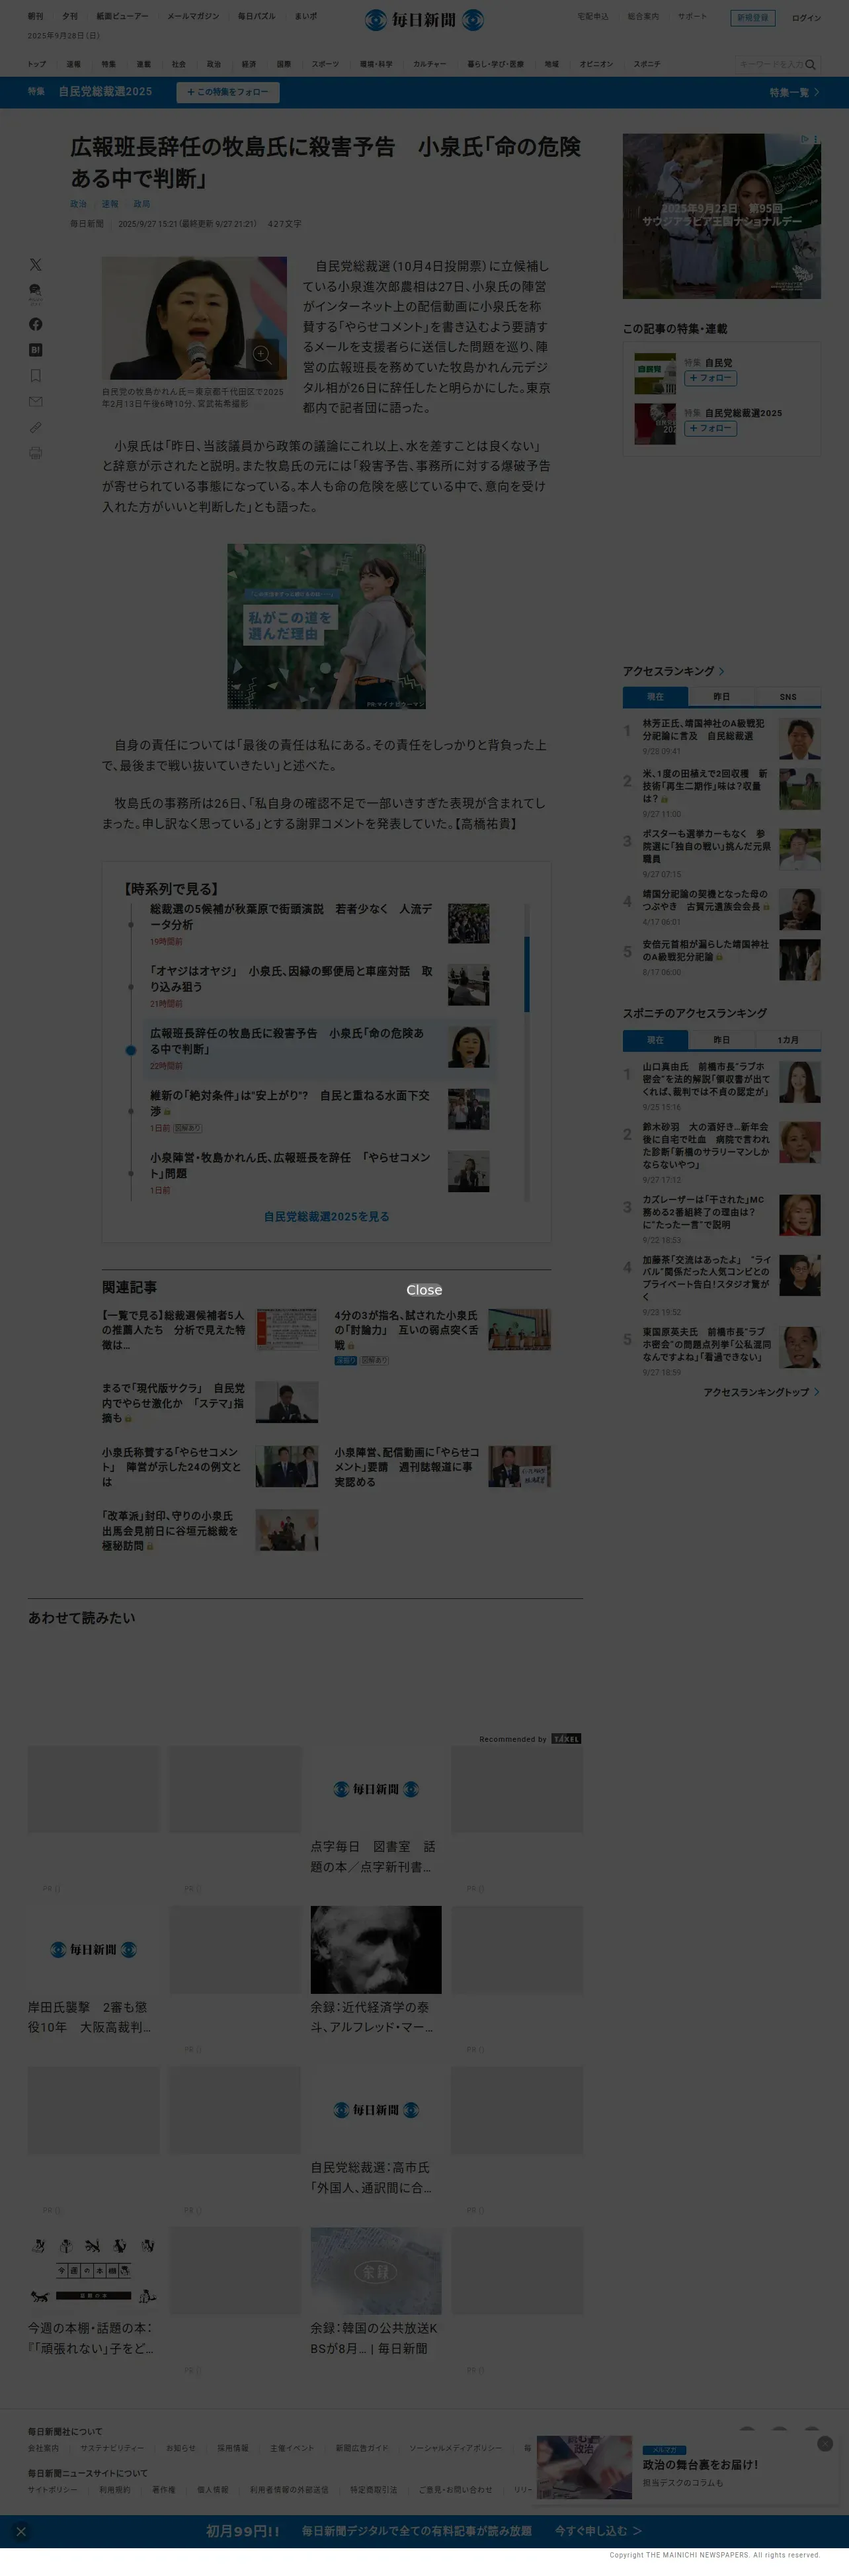This screenshot has width=849, height=2576.
Task: Follow the 自民党総裁選2025 feature in blue bar
Action: pyautogui.click(x=228, y=92)
